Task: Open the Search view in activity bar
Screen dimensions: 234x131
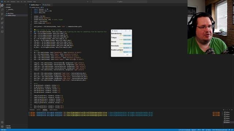Action: 2,10
